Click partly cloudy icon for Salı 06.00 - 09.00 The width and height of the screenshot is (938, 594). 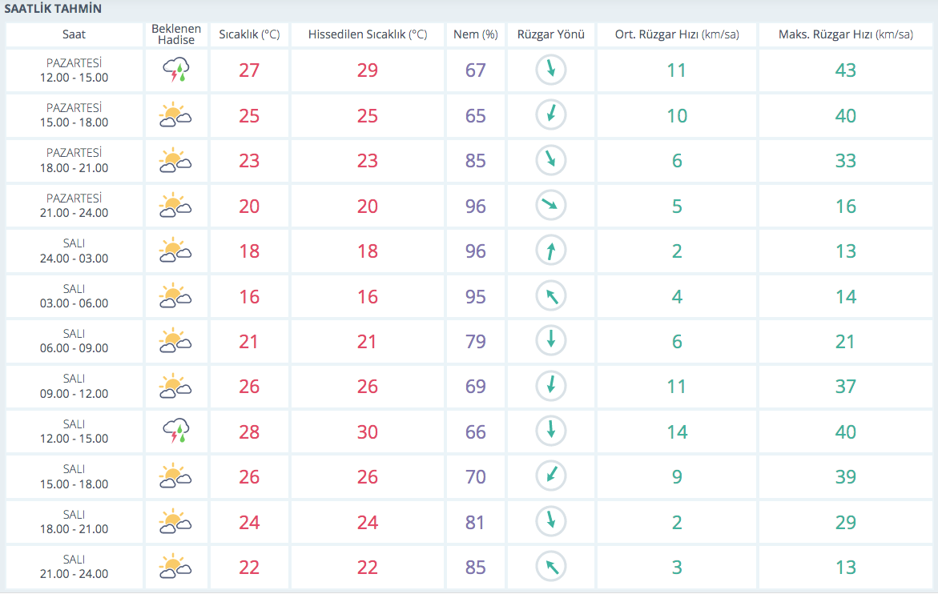[x=175, y=341]
